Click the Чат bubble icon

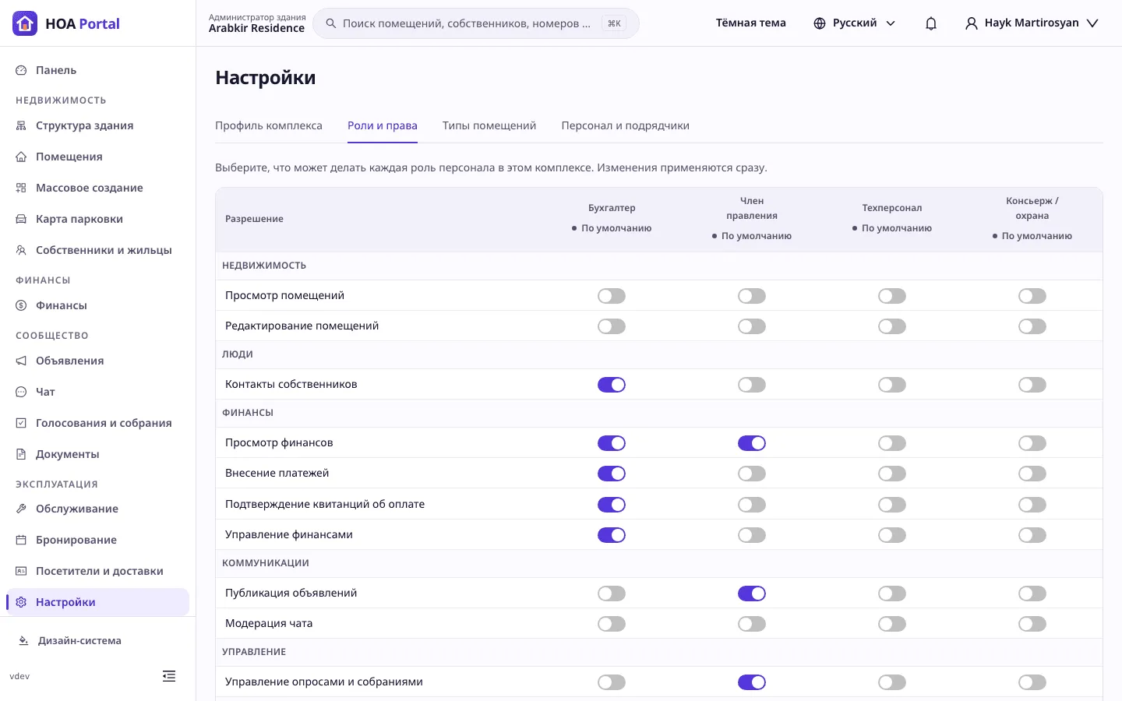tap(21, 392)
